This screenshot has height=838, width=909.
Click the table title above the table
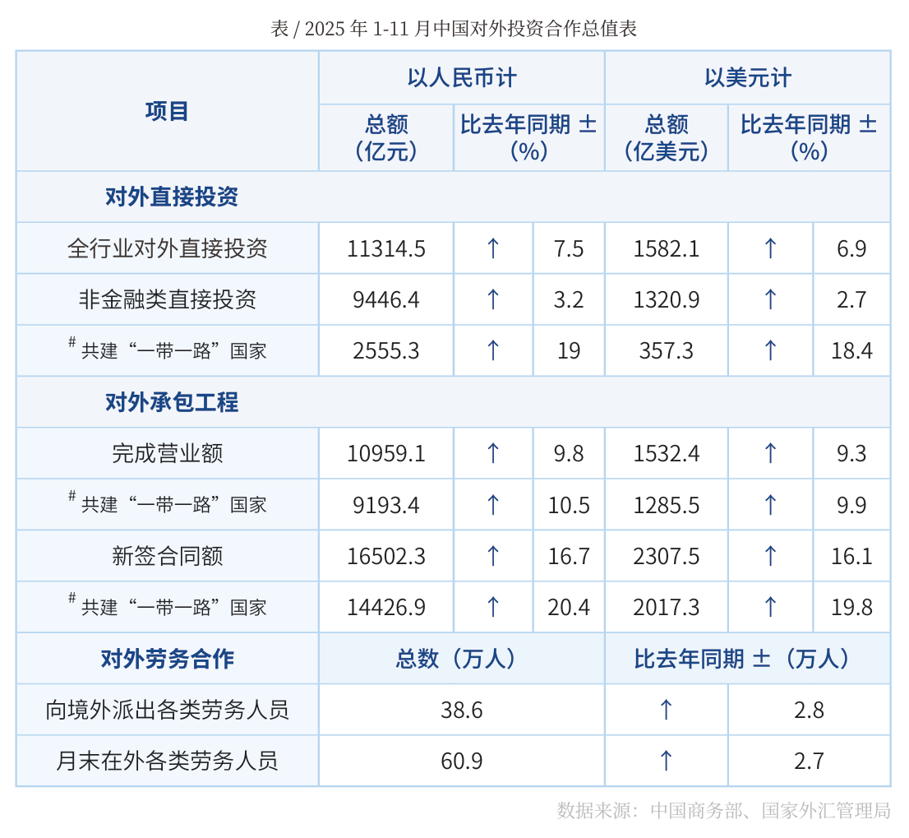coord(454,29)
